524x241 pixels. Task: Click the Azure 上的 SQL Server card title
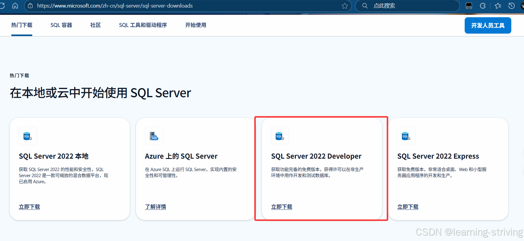(x=181, y=156)
